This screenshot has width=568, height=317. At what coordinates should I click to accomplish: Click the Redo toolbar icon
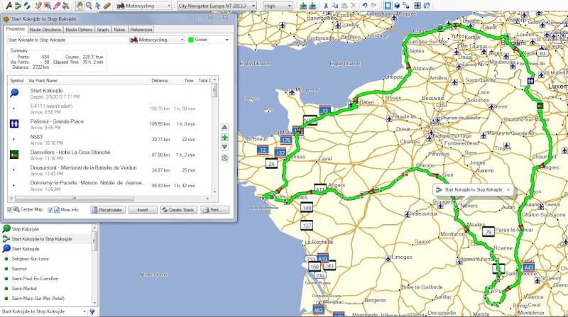[x=374, y=6]
